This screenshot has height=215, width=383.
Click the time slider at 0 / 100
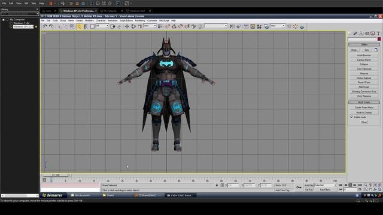[56, 175]
